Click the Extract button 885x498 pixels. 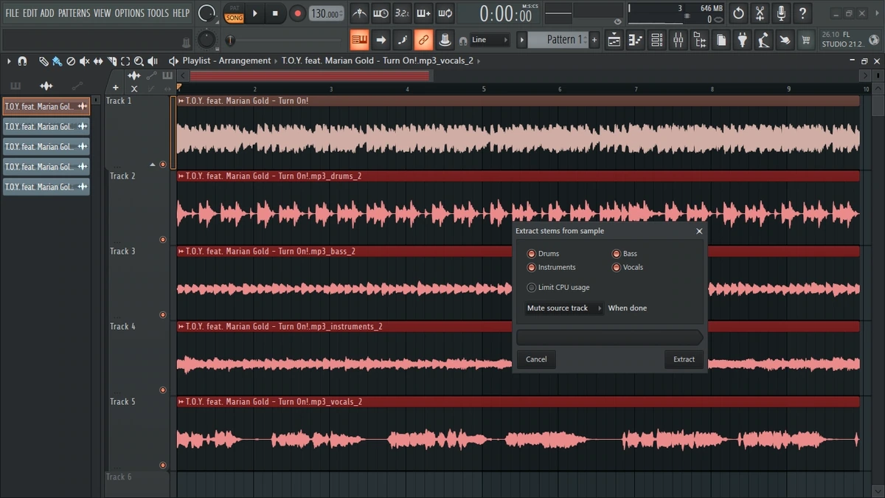[684, 359]
